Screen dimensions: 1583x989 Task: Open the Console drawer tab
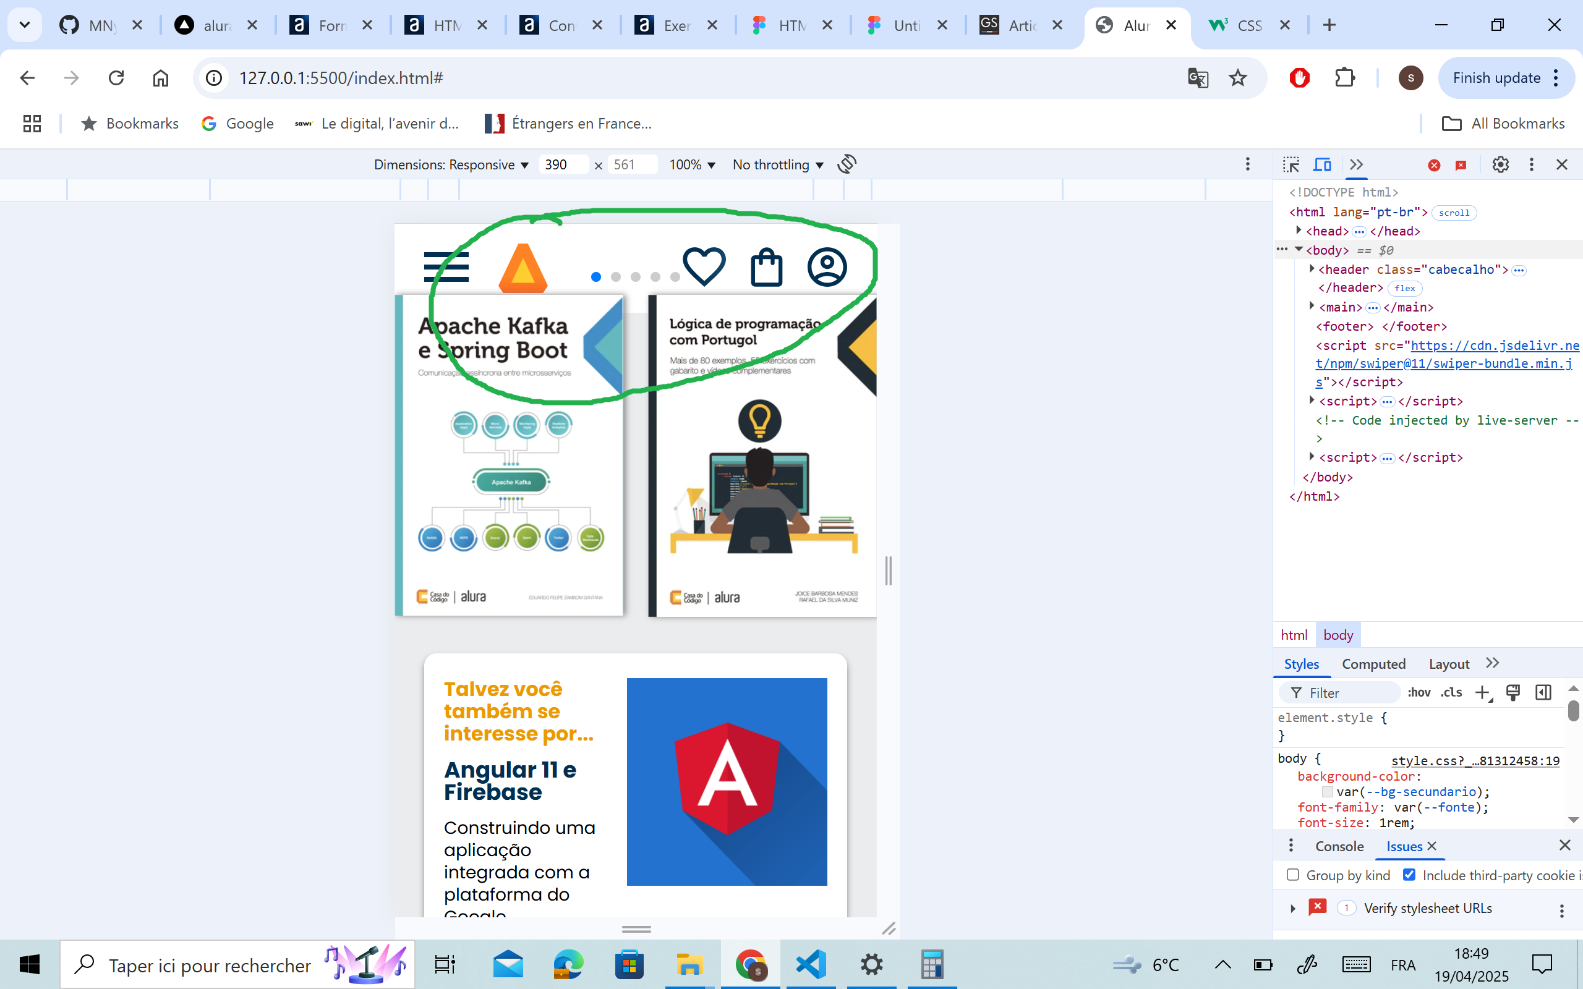click(x=1339, y=846)
